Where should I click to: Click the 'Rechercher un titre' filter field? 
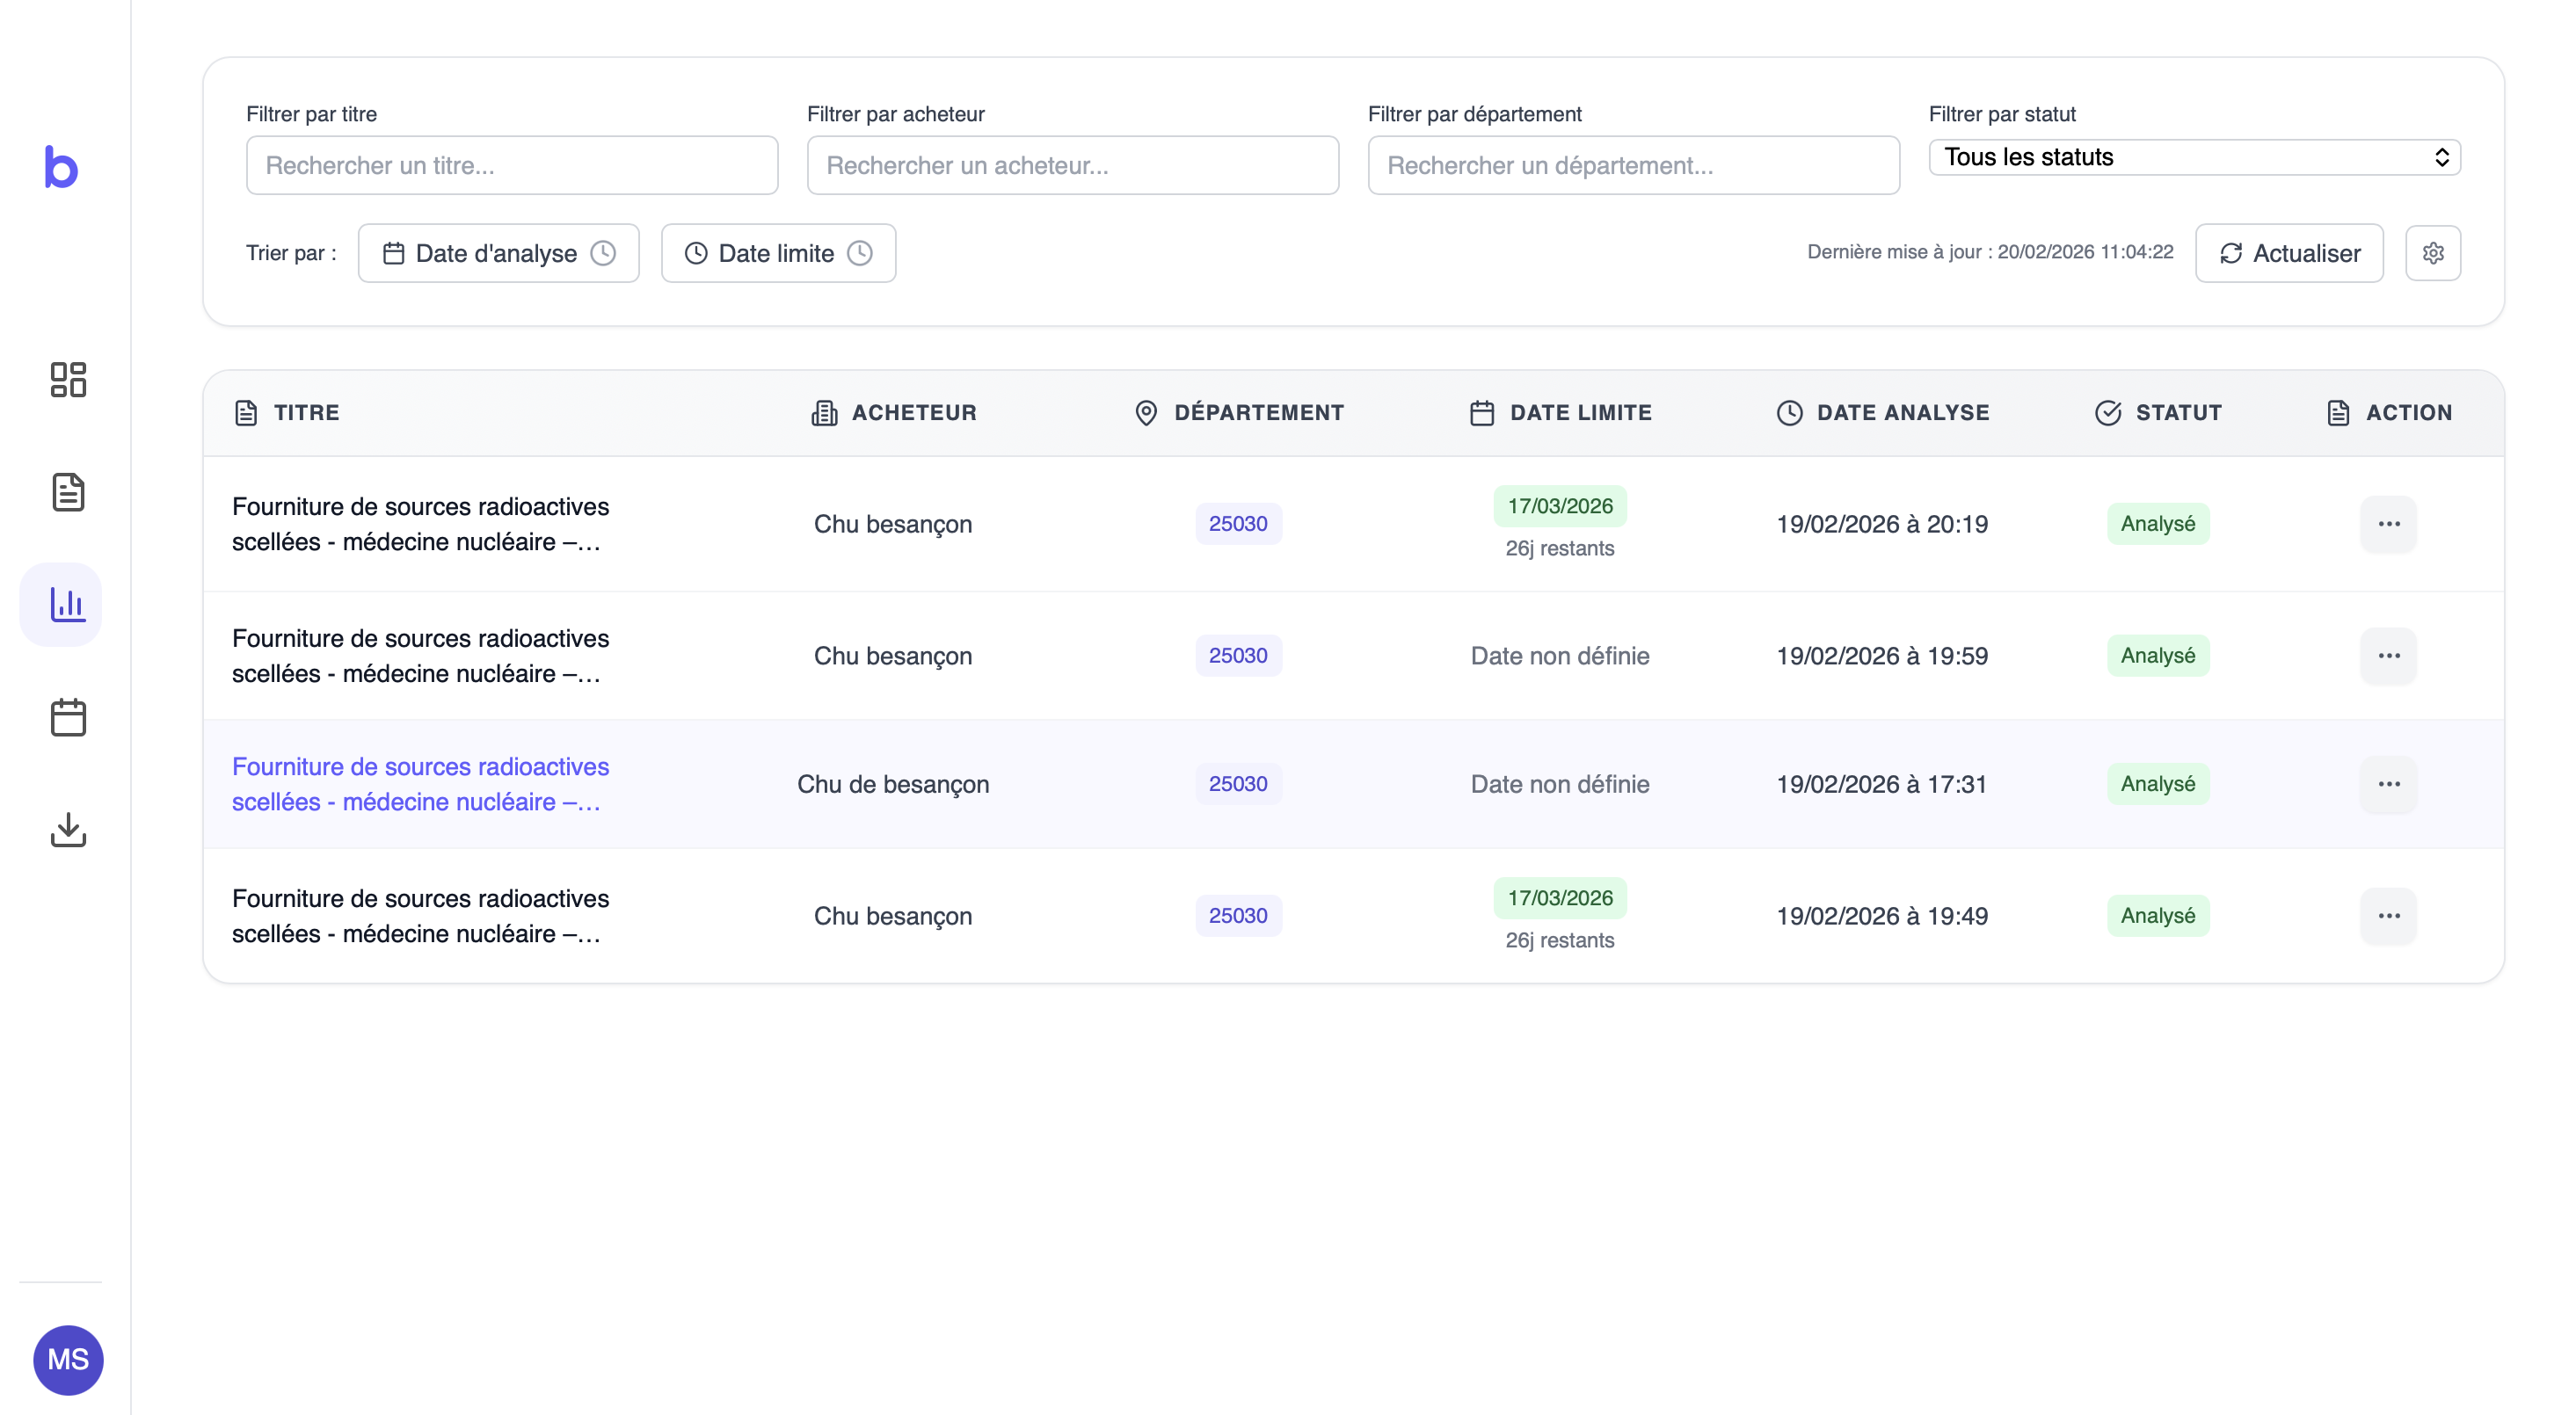(x=512, y=165)
